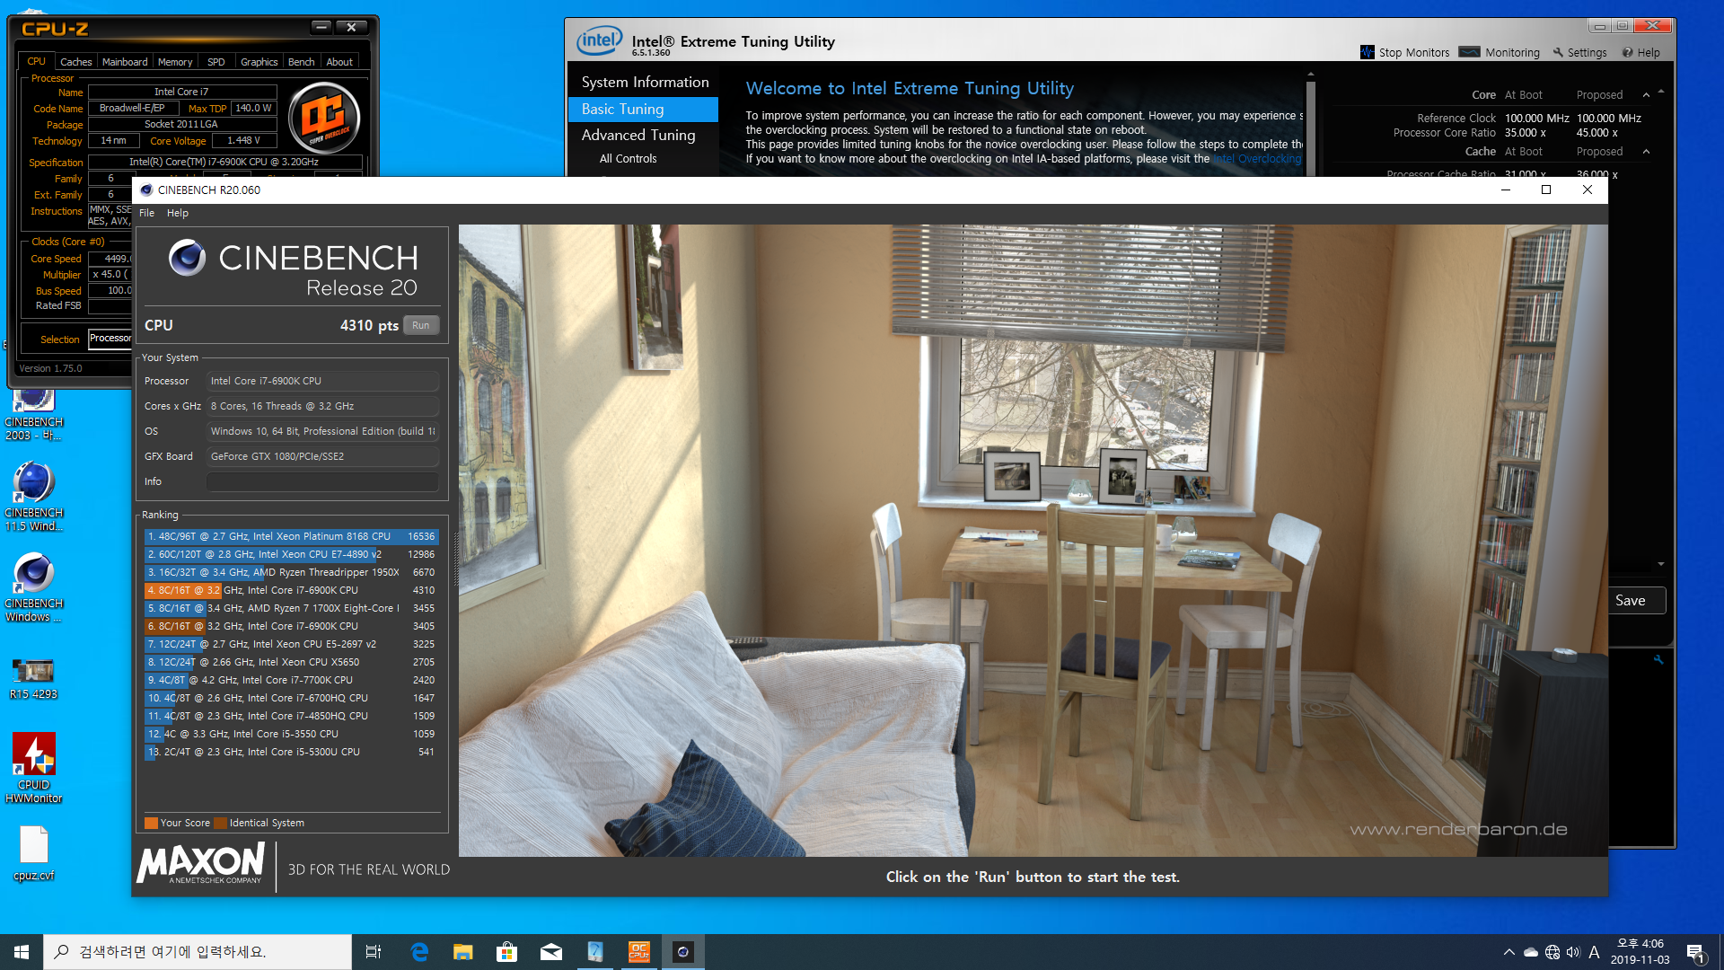The image size is (1724, 970).
Task: Open the R15 4293 desktop image file
Action: pyautogui.click(x=33, y=678)
